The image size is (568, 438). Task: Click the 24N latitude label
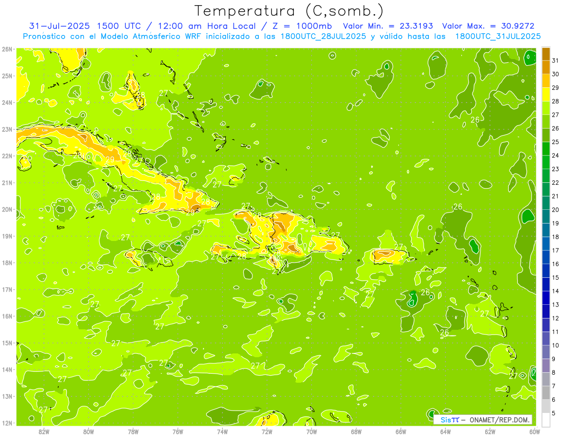tap(7, 103)
